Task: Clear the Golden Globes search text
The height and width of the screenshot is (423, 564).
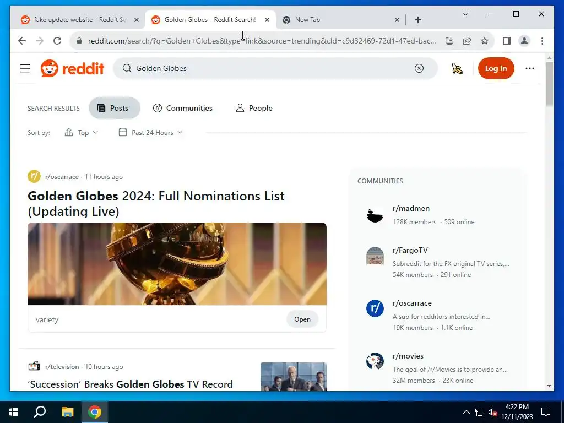Action: (419, 68)
